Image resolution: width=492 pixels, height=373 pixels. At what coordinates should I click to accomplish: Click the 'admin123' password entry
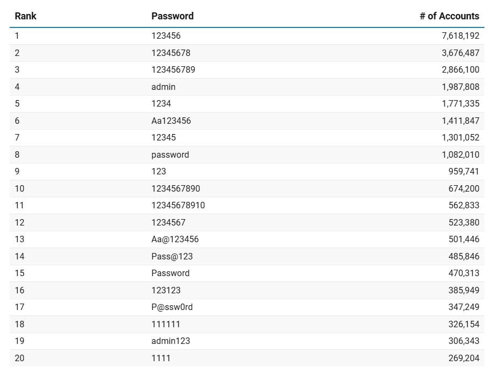point(171,341)
